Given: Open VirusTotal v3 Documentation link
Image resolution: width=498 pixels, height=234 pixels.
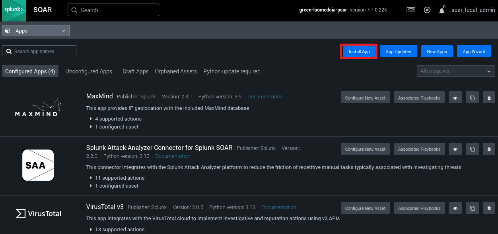Looking at the screenshot, I should click(x=278, y=207).
